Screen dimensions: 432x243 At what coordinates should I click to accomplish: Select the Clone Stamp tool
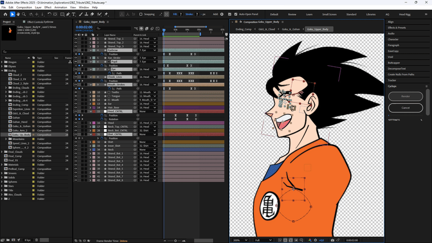point(86,14)
